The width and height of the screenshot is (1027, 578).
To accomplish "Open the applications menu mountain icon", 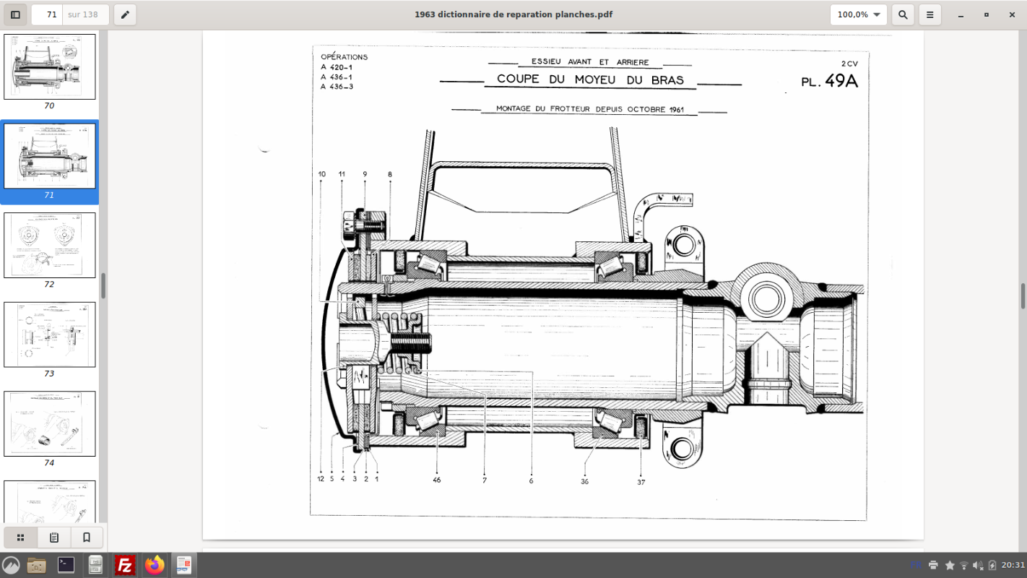I will (x=11, y=565).
